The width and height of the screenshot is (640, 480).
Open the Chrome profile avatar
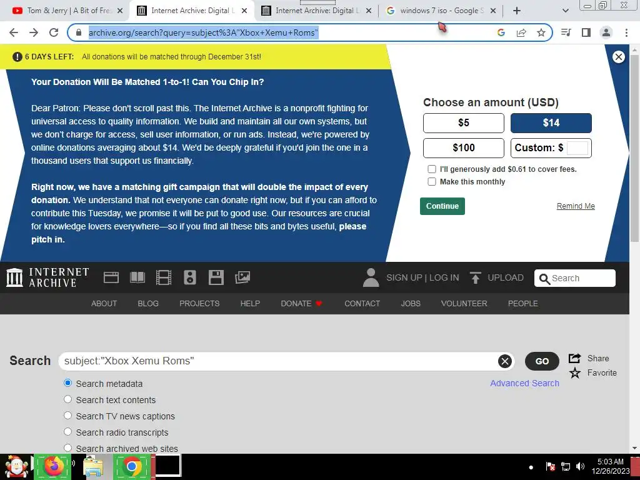click(606, 32)
